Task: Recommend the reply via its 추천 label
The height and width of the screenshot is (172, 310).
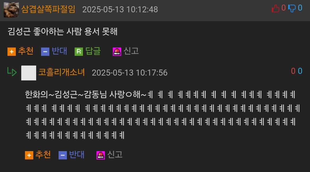Action: tap(43, 155)
